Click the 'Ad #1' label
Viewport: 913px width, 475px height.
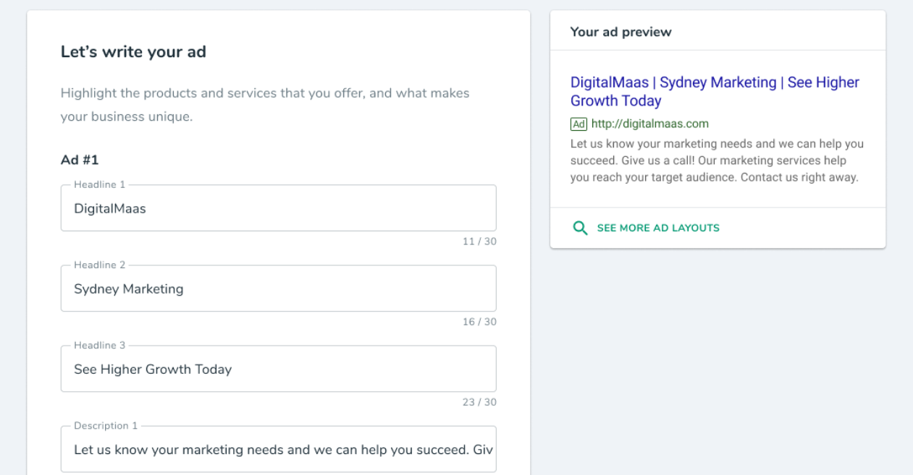[x=80, y=160]
